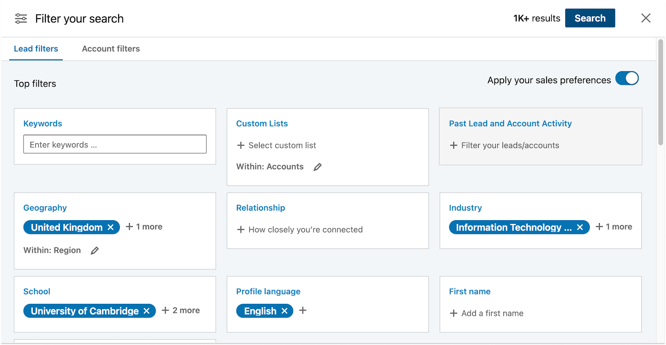666x345 pixels.
Task: Close the filter panel with X
Action: tap(646, 18)
